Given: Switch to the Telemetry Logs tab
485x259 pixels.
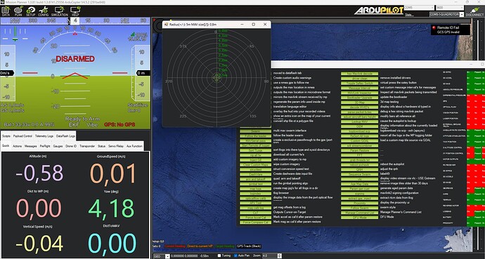Looking at the screenshot, I should [44, 136].
